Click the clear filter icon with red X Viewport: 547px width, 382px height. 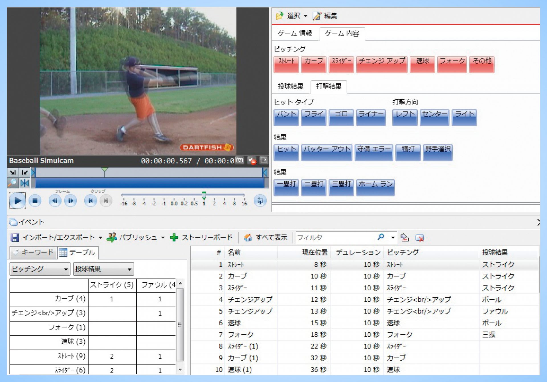tap(420, 237)
